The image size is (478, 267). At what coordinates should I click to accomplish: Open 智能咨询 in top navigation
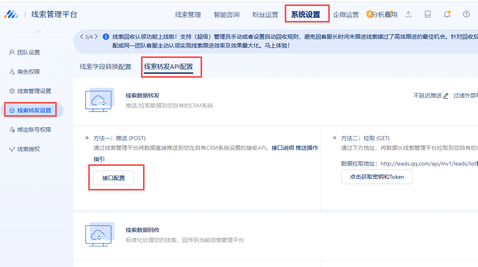click(227, 15)
